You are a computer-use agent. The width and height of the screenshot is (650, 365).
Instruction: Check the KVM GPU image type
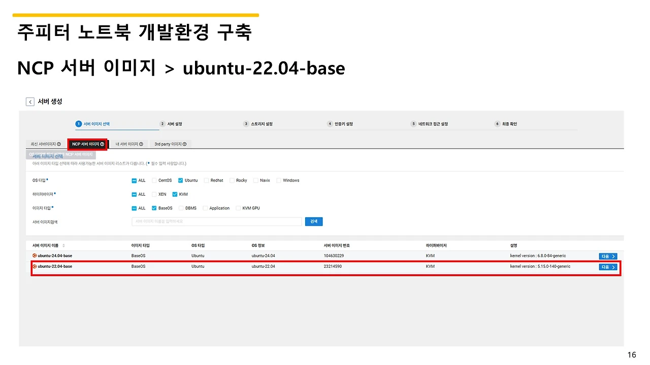[239, 208]
